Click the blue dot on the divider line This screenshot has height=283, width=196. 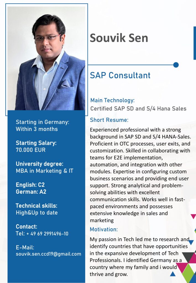click(x=176, y=65)
